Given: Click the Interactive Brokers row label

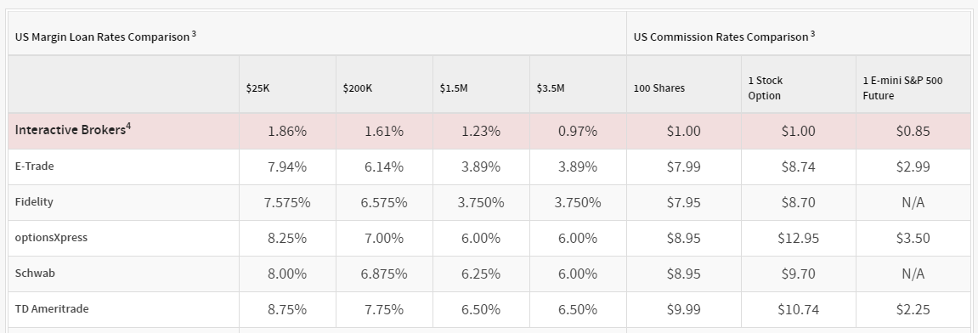Looking at the screenshot, I should (x=70, y=130).
